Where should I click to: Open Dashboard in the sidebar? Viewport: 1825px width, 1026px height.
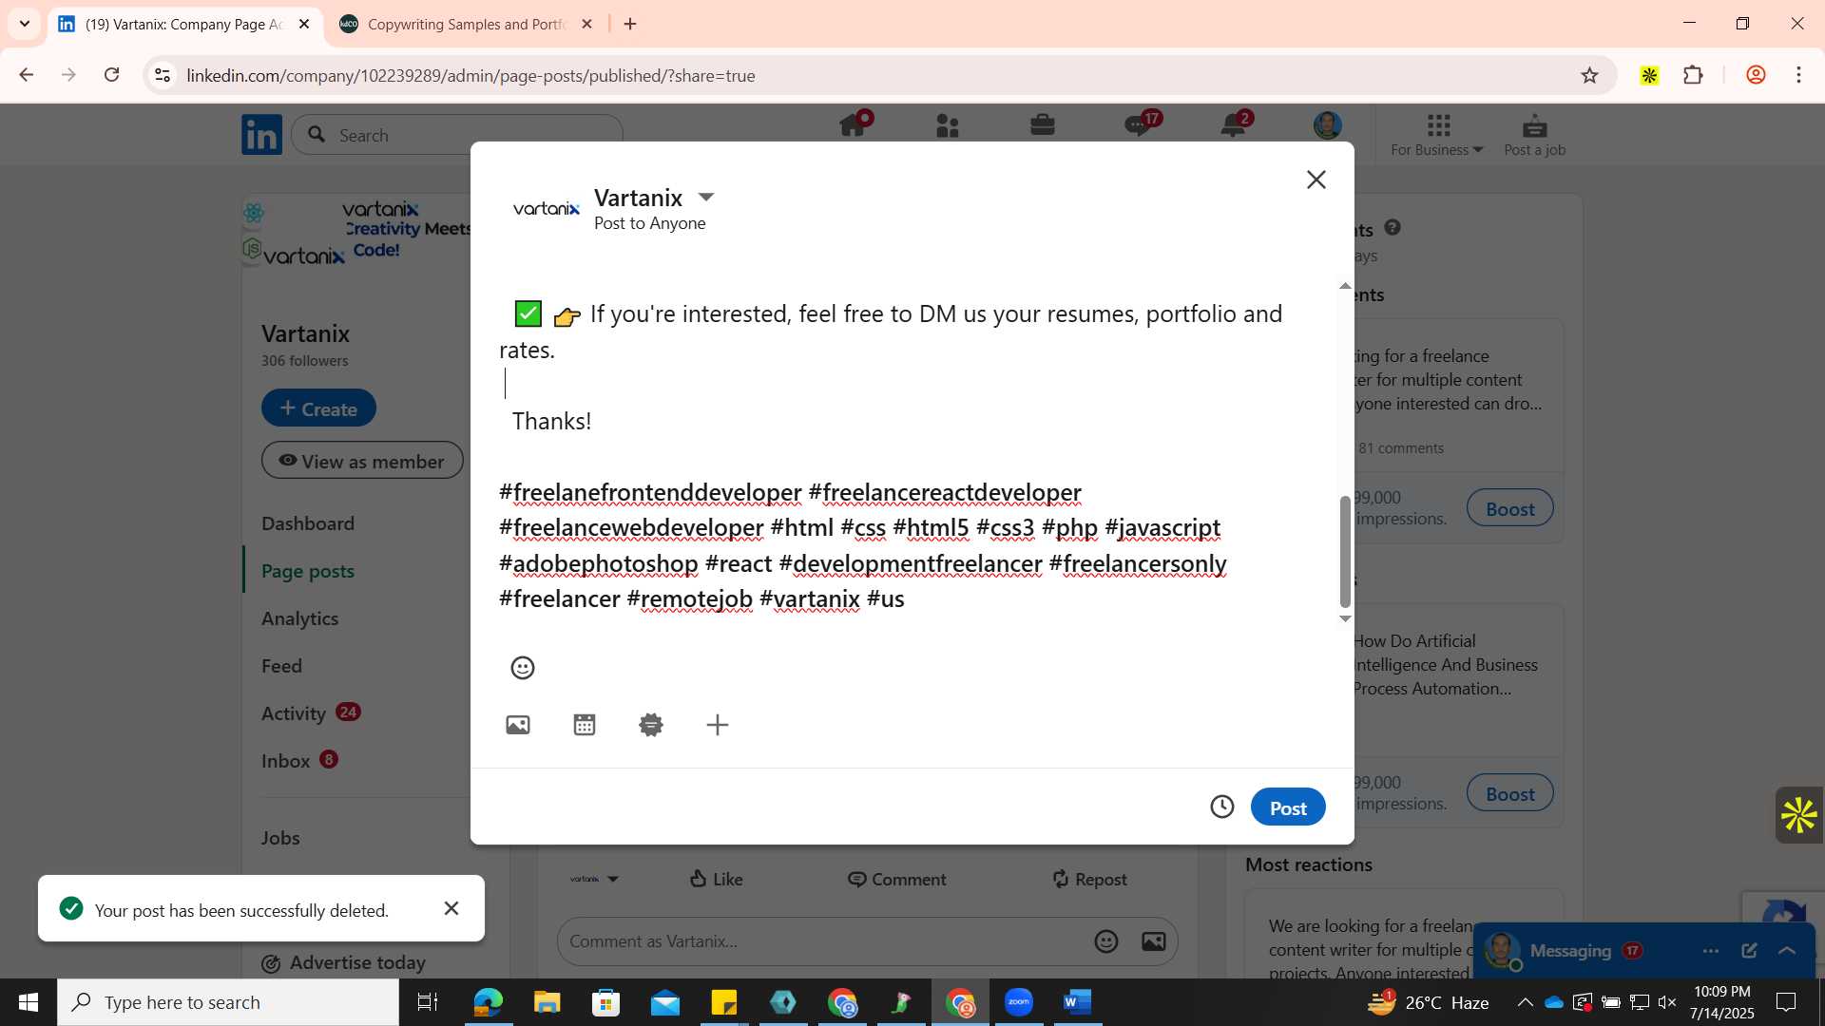(308, 523)
